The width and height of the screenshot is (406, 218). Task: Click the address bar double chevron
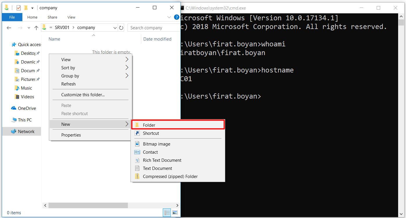tap(51, 28)
